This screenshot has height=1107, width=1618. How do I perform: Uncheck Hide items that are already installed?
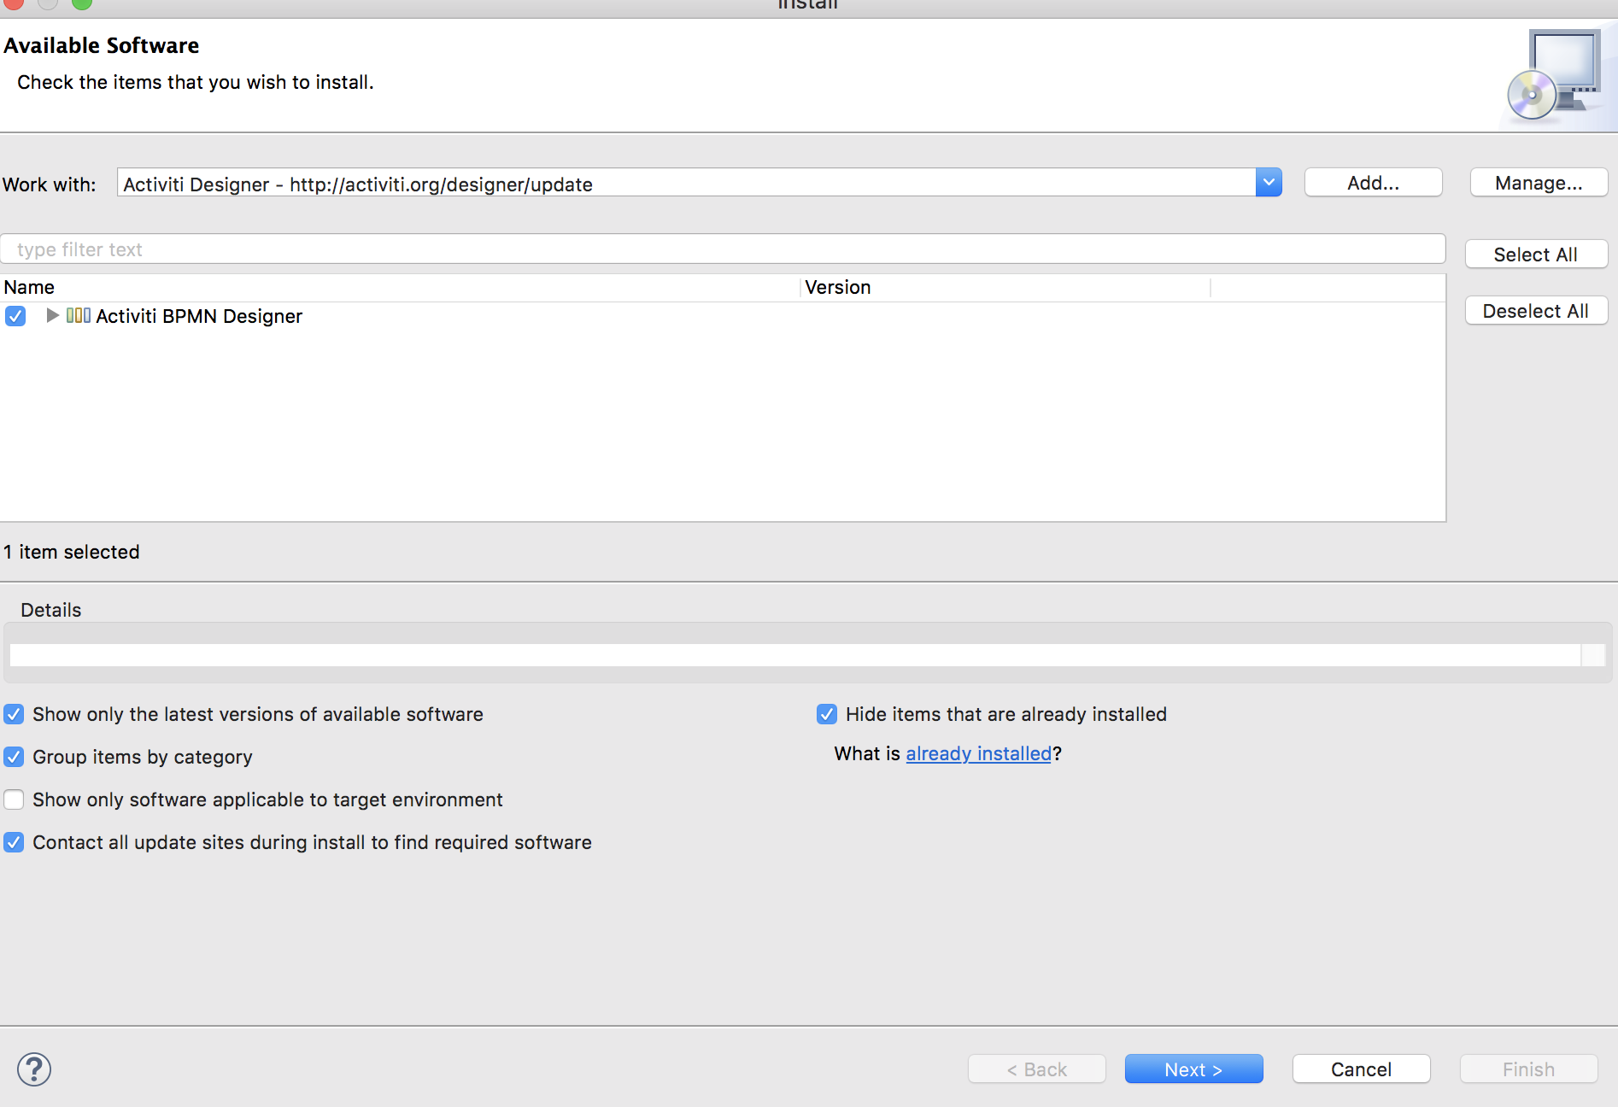[x=827, y=714]
